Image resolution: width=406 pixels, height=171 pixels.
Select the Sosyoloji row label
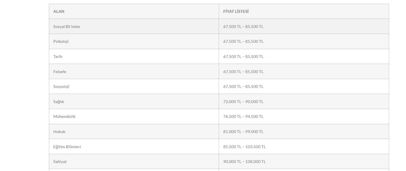(x=134, y=86)
